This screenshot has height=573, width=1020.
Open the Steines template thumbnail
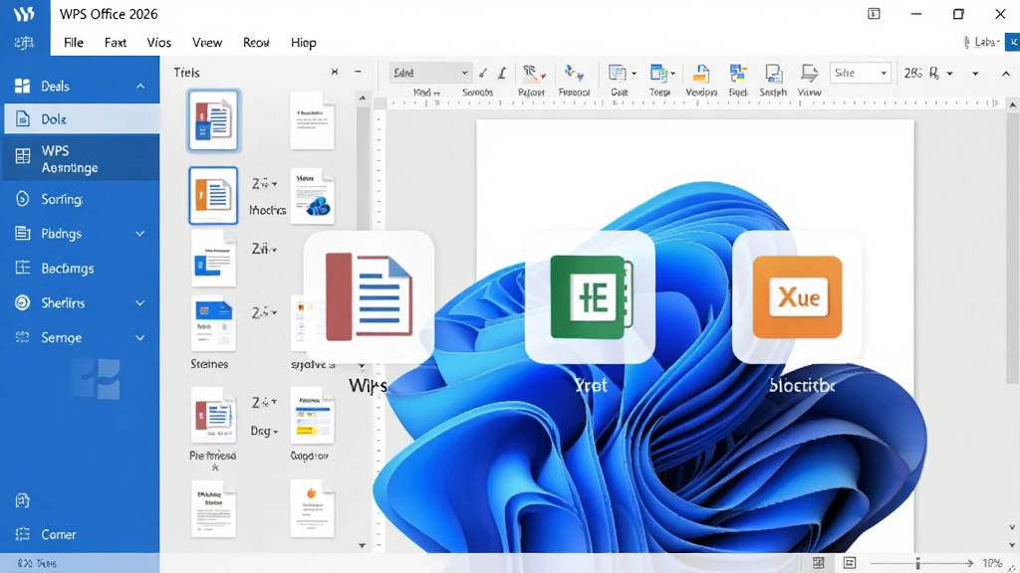click(213, 323)
